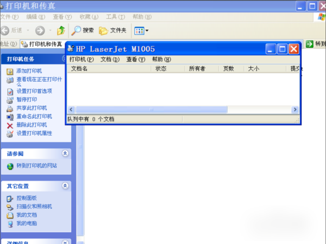This screenshot has width=326, height=244.
Task: Click the status bar text 队列中有 0 个文档
Action: pyautogui.click(x=91, y=119)
